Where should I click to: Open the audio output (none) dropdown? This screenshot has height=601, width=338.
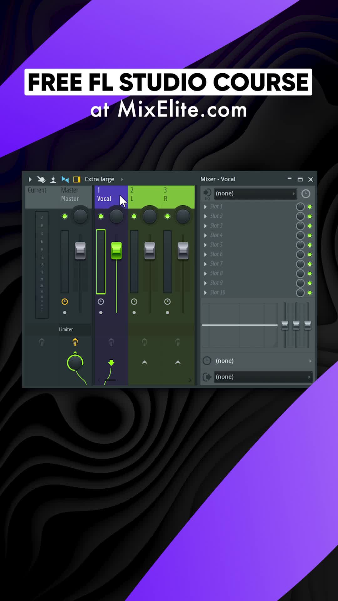click(263, 377)
